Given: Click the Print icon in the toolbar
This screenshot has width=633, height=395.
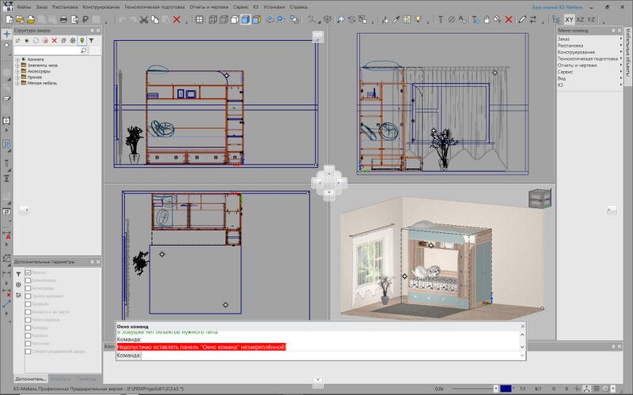Looking at the screenshot, I should [63, 19].
